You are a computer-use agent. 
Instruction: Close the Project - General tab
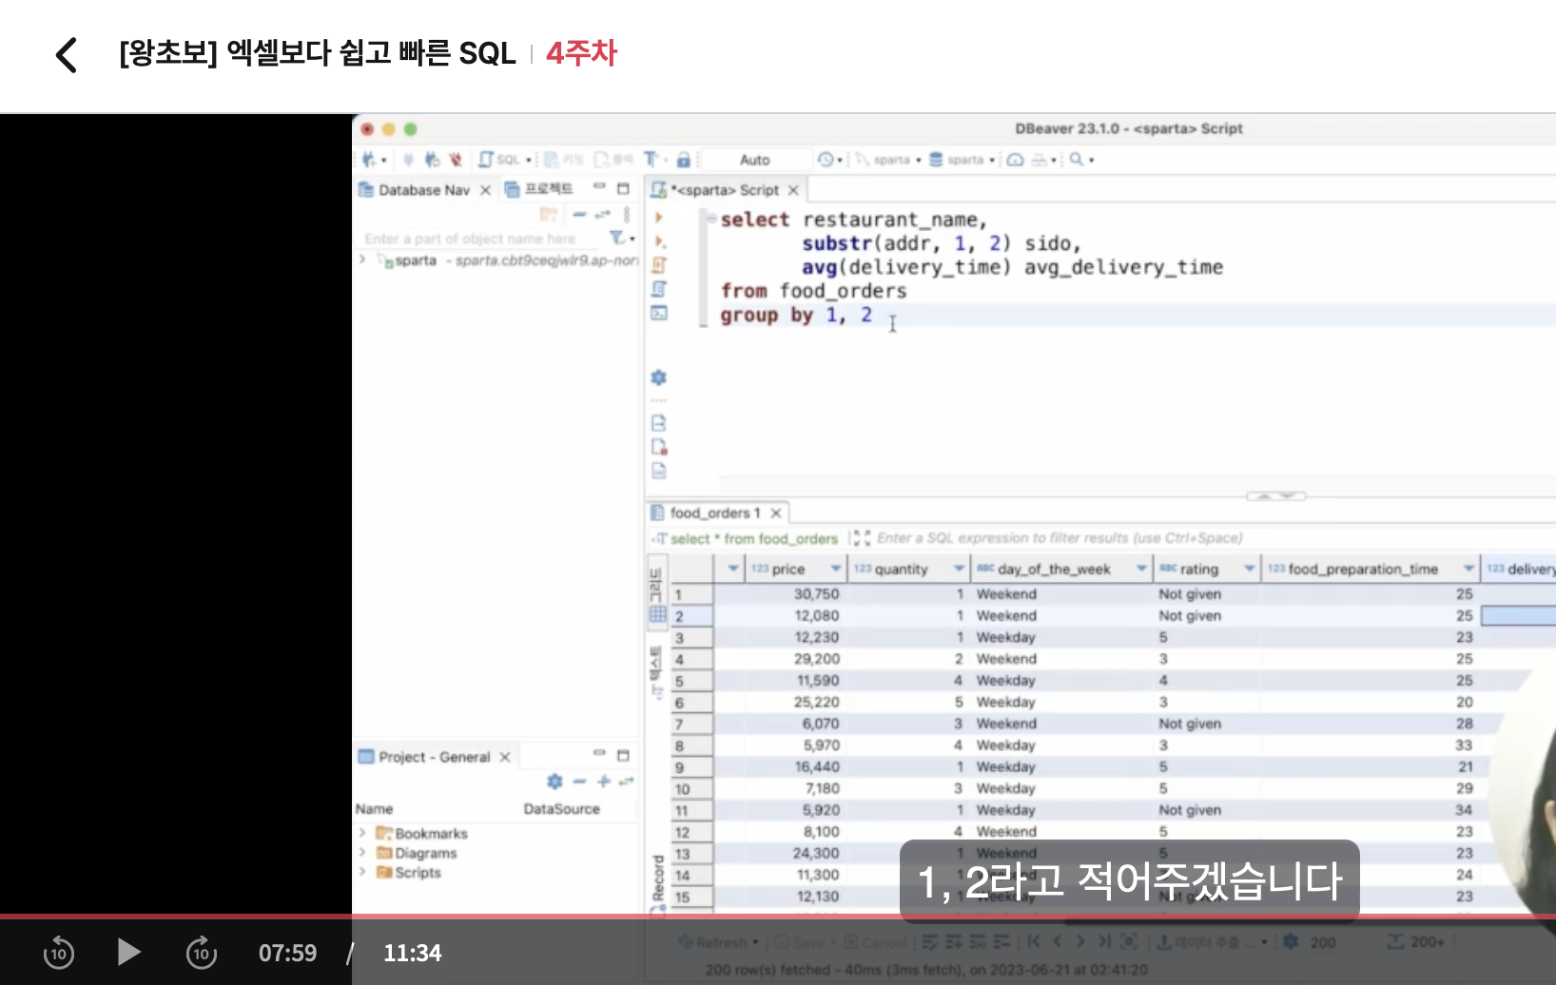[505, 757]
